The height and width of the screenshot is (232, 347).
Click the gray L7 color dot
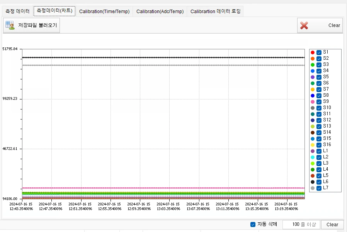(313, 188)
